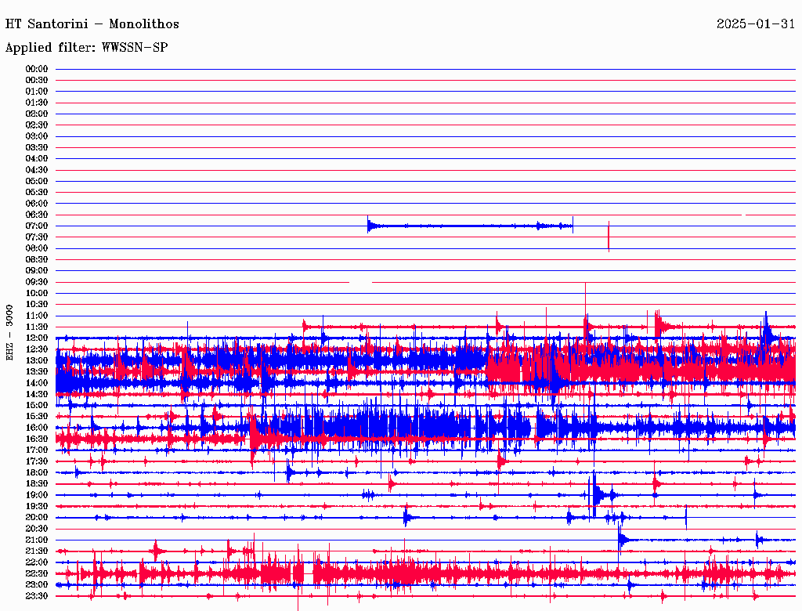The image size is (802, 611).
Task: Click the 01:30 time label
Action: (37, 103)
